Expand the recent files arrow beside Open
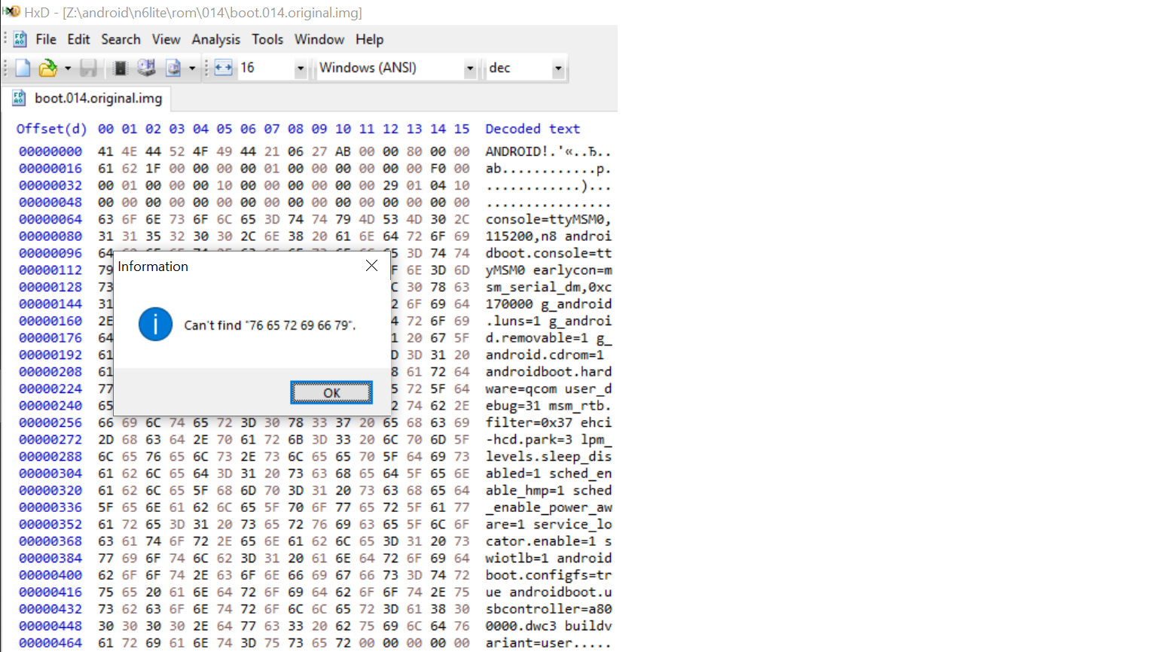Image resolution: width=1157 pixels, height=652 pixels. 68,69
